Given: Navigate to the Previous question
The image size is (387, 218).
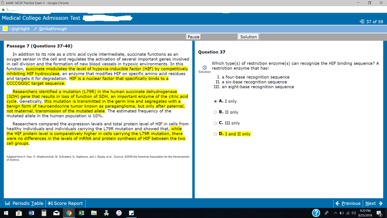Looking at the screenshot, I should pyautogui.click(x=348, y=203).
